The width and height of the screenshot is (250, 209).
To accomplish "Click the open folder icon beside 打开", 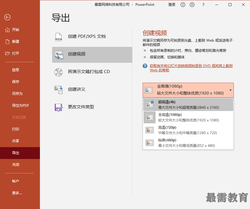I will pos(7,53).
